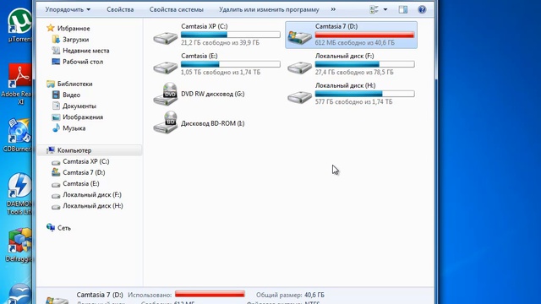This screenshot has height=304, width=541.
Task: Click the Музыка note icon
Action: (x=56, y=128)
